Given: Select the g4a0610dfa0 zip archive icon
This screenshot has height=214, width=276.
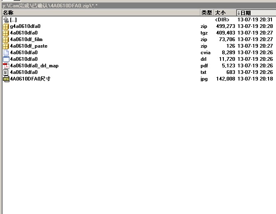Looking at the screenshot, I should (6, 26).
